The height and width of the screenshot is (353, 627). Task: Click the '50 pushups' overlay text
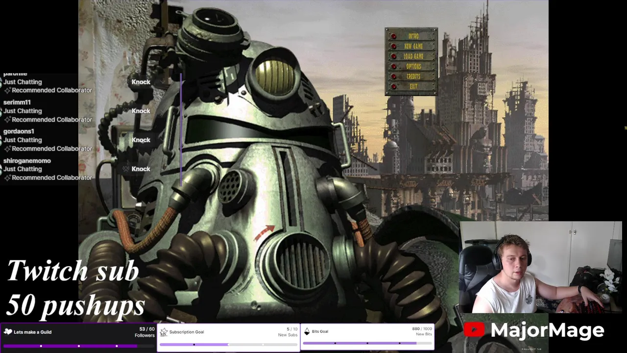point(76,305)
